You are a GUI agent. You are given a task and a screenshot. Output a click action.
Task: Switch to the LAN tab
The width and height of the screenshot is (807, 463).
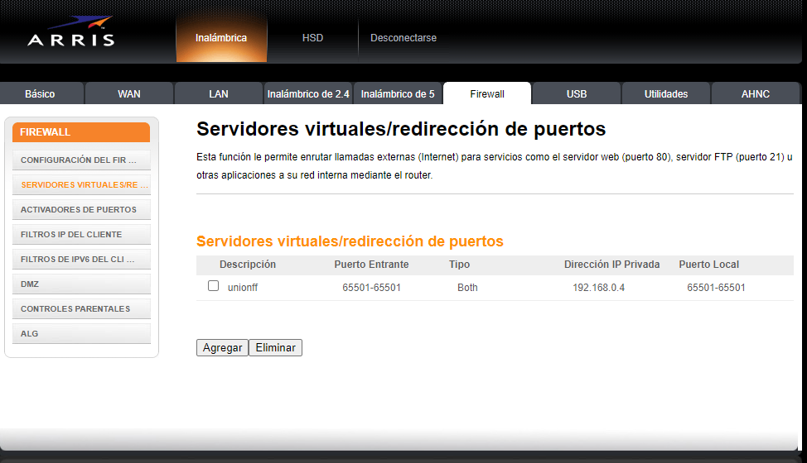(x=219, y=94)
